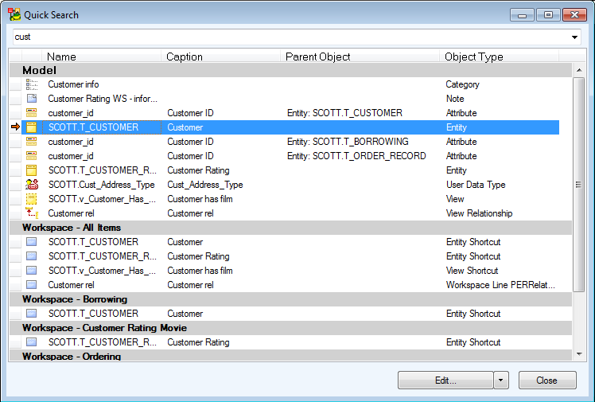595x402 pixels.
Task: Open the search text dropdown arrow
Action: tap(575, 37)
